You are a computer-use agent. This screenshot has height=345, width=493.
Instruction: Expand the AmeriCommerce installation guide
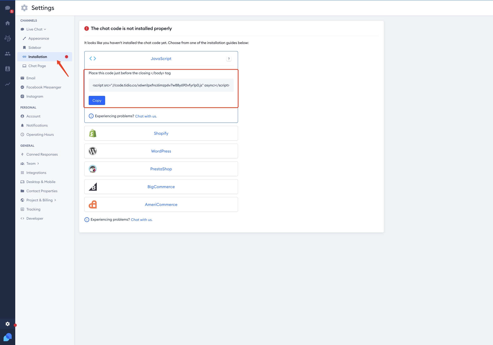point(161,204)
